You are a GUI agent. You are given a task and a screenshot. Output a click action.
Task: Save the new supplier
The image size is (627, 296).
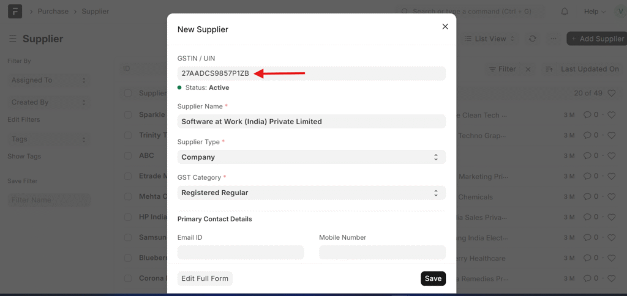coord(433,278)
